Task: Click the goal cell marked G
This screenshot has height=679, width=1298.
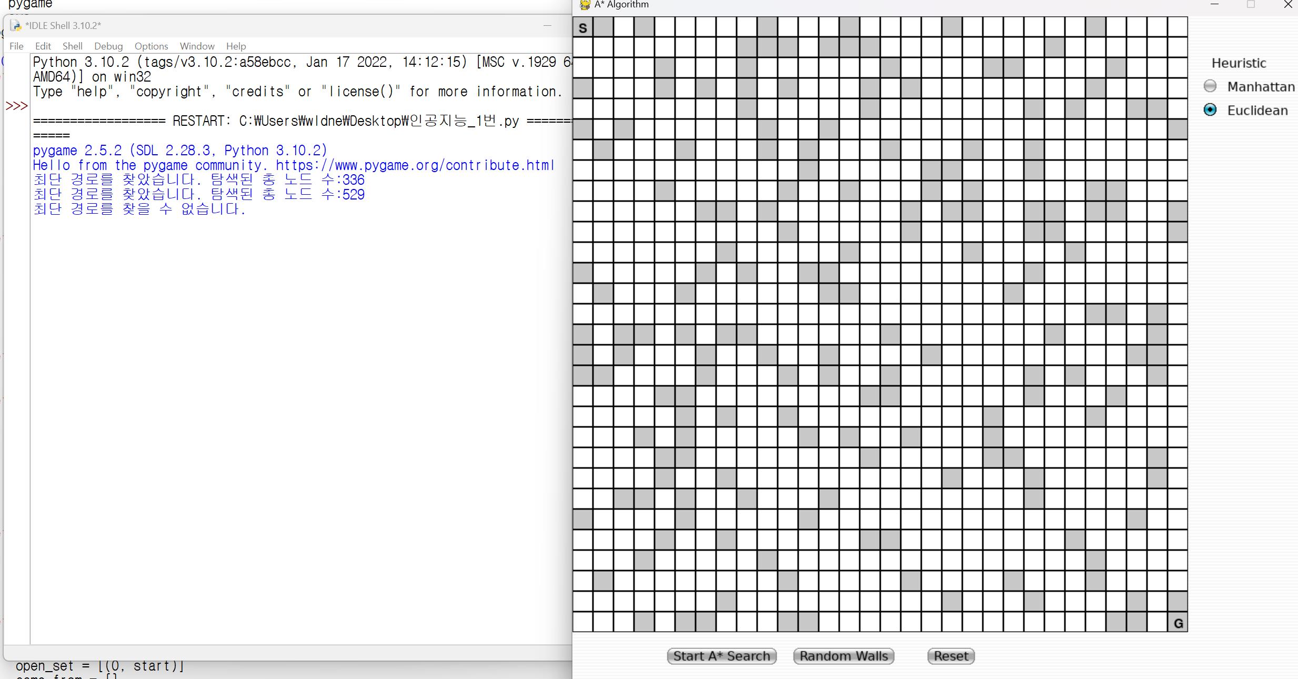Action: (1178, 623)
